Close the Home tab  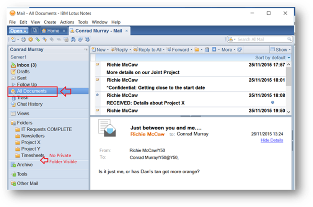(x=64, y=31)
